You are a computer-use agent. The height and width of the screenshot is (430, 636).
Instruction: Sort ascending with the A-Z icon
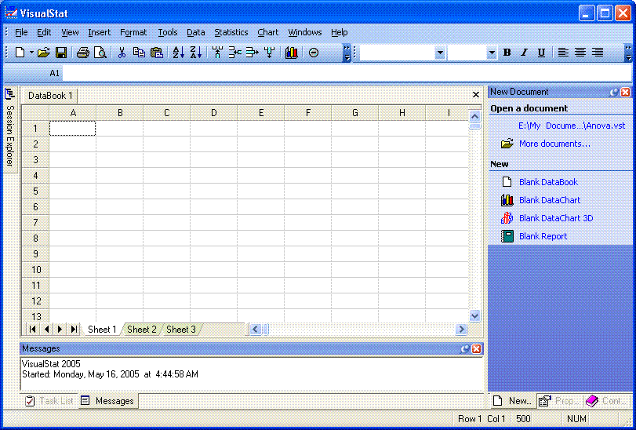click(179, 53)
